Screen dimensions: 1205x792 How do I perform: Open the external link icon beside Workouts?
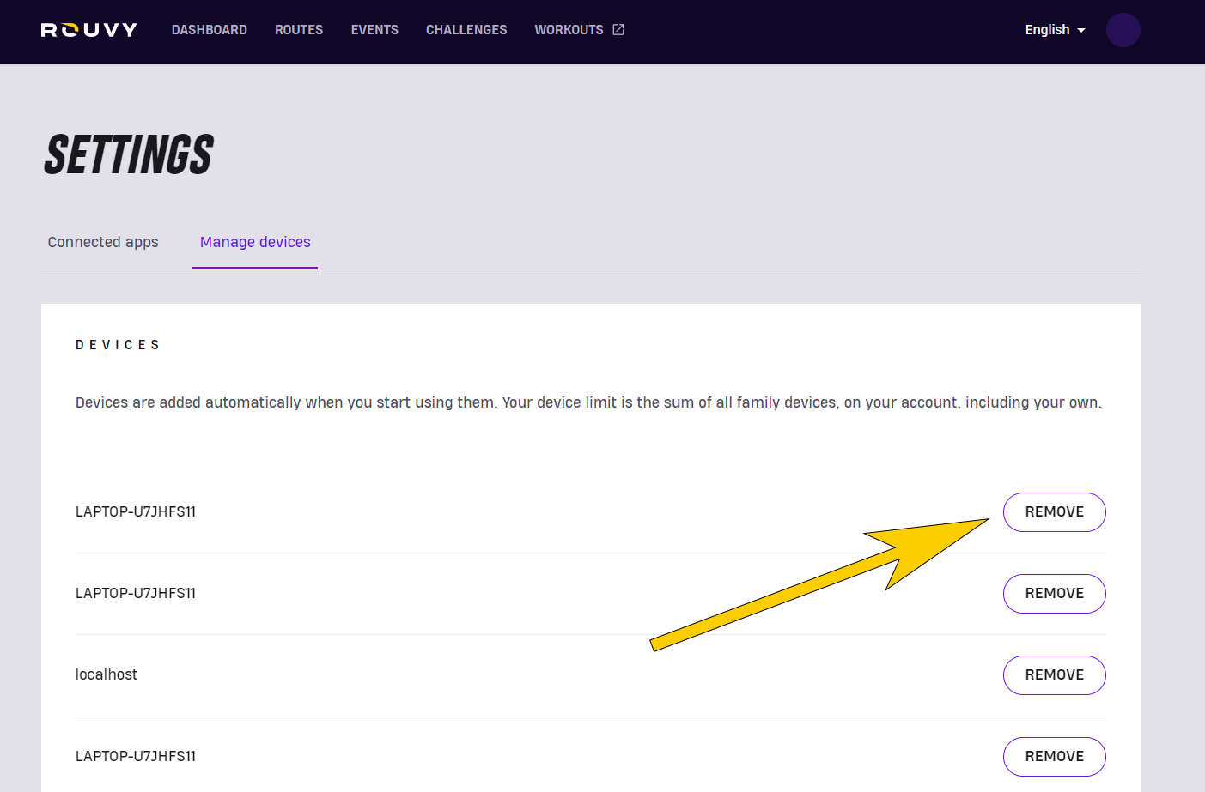[618, 30]
